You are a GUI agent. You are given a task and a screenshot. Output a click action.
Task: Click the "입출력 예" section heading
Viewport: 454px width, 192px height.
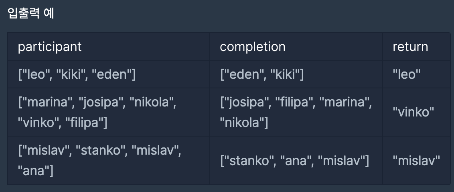coord(31,14)
